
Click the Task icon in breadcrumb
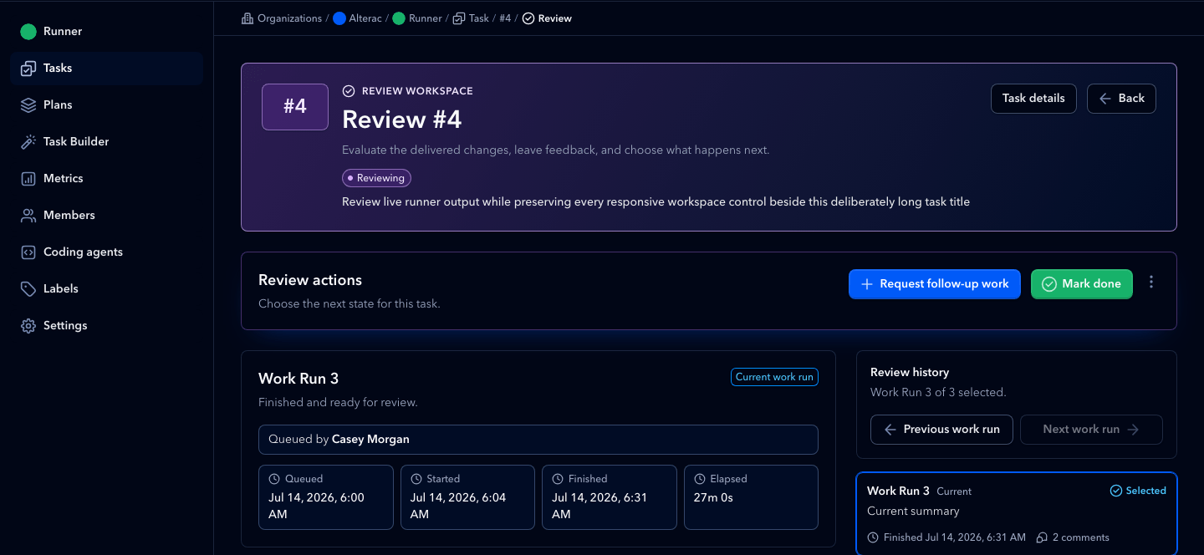pos(459,18)
